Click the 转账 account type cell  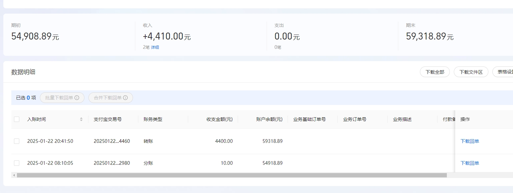coord(148,141)
